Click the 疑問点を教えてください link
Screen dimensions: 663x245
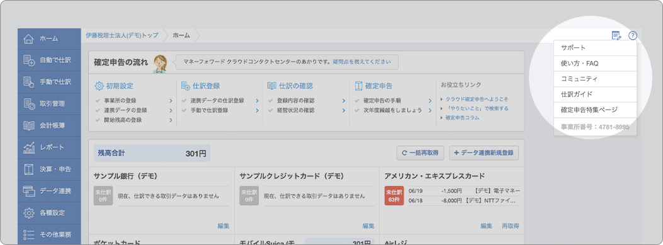(361, 62)
